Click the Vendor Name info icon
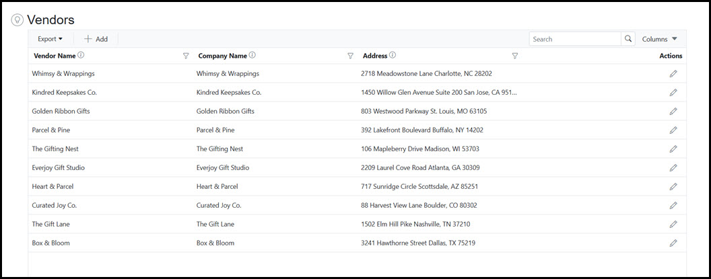 tap(81, 56)
